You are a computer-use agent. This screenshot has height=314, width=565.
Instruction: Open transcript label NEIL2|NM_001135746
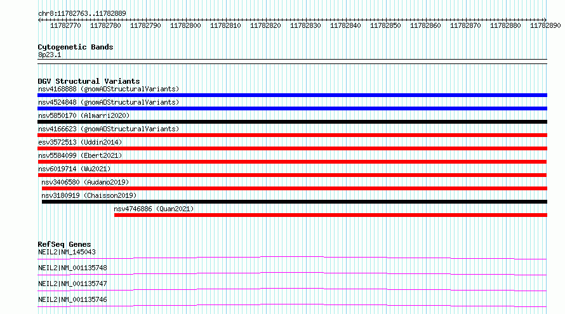pyautogui.click(x=72, y=299)
